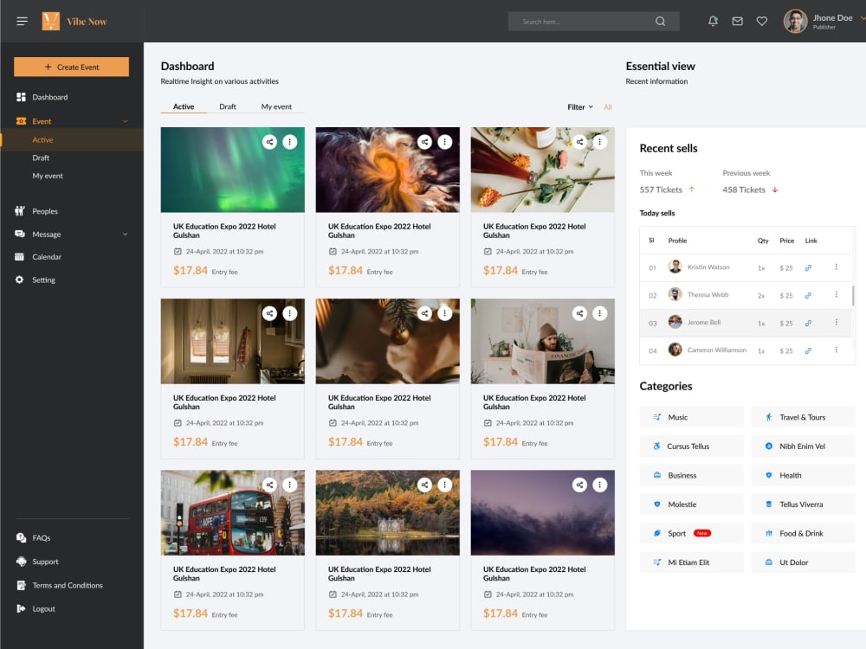Open the favorites heart icon
Image resolution: width=866 pixels, height=649 pixels.
tap(761, 21)
